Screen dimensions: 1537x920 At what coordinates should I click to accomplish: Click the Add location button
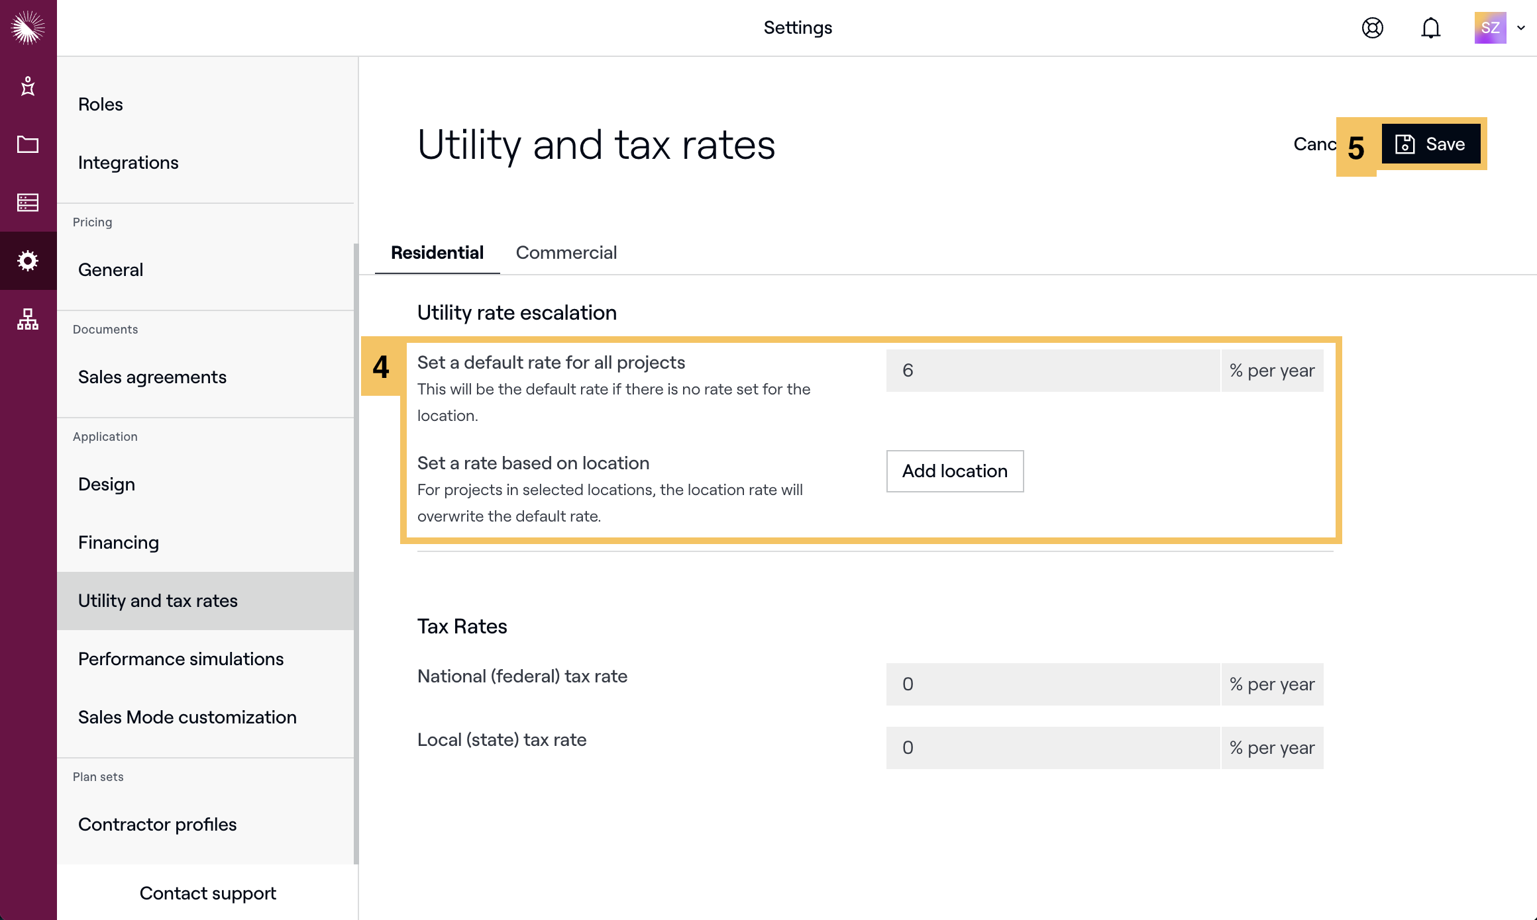coord(955,471)
